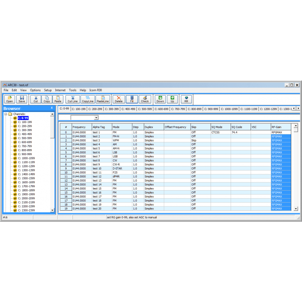
Task: Click the Frequency column header
Action: tap(82, 127)
